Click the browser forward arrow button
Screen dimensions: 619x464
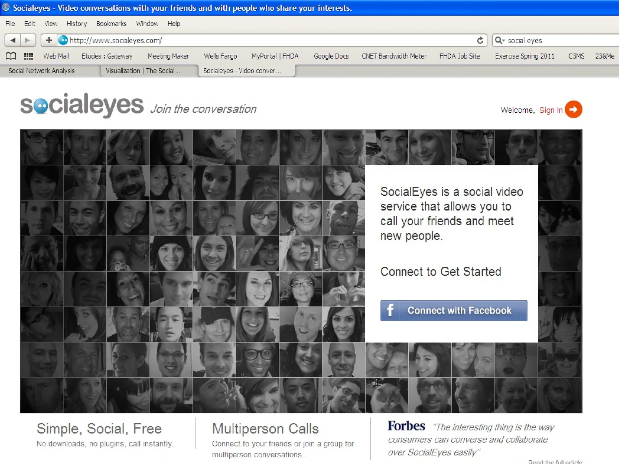point(28,40)
